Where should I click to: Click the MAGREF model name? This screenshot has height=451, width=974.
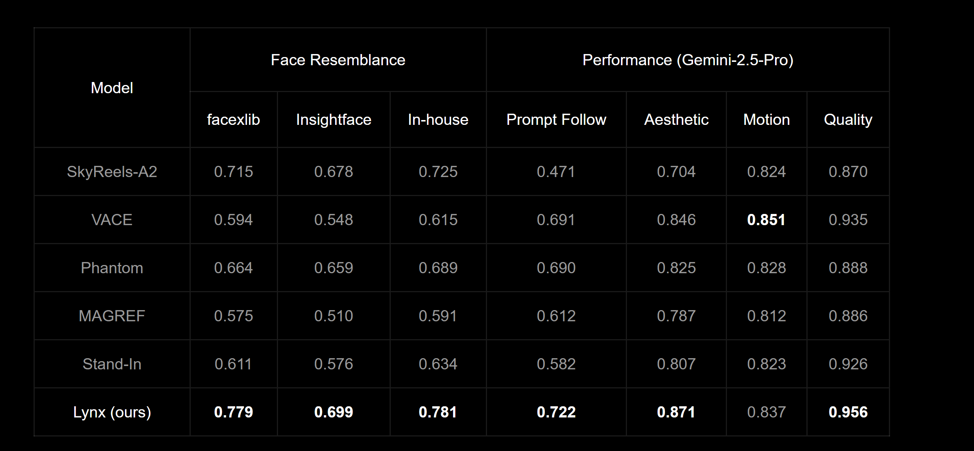point(112,316)
